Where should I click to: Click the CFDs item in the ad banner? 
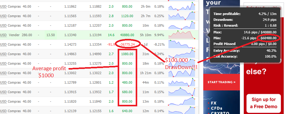216,108
